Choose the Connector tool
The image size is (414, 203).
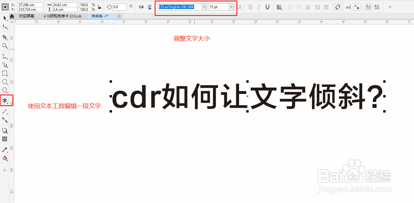point(5,120)
